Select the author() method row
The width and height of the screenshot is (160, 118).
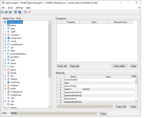[x=95, y=89]
